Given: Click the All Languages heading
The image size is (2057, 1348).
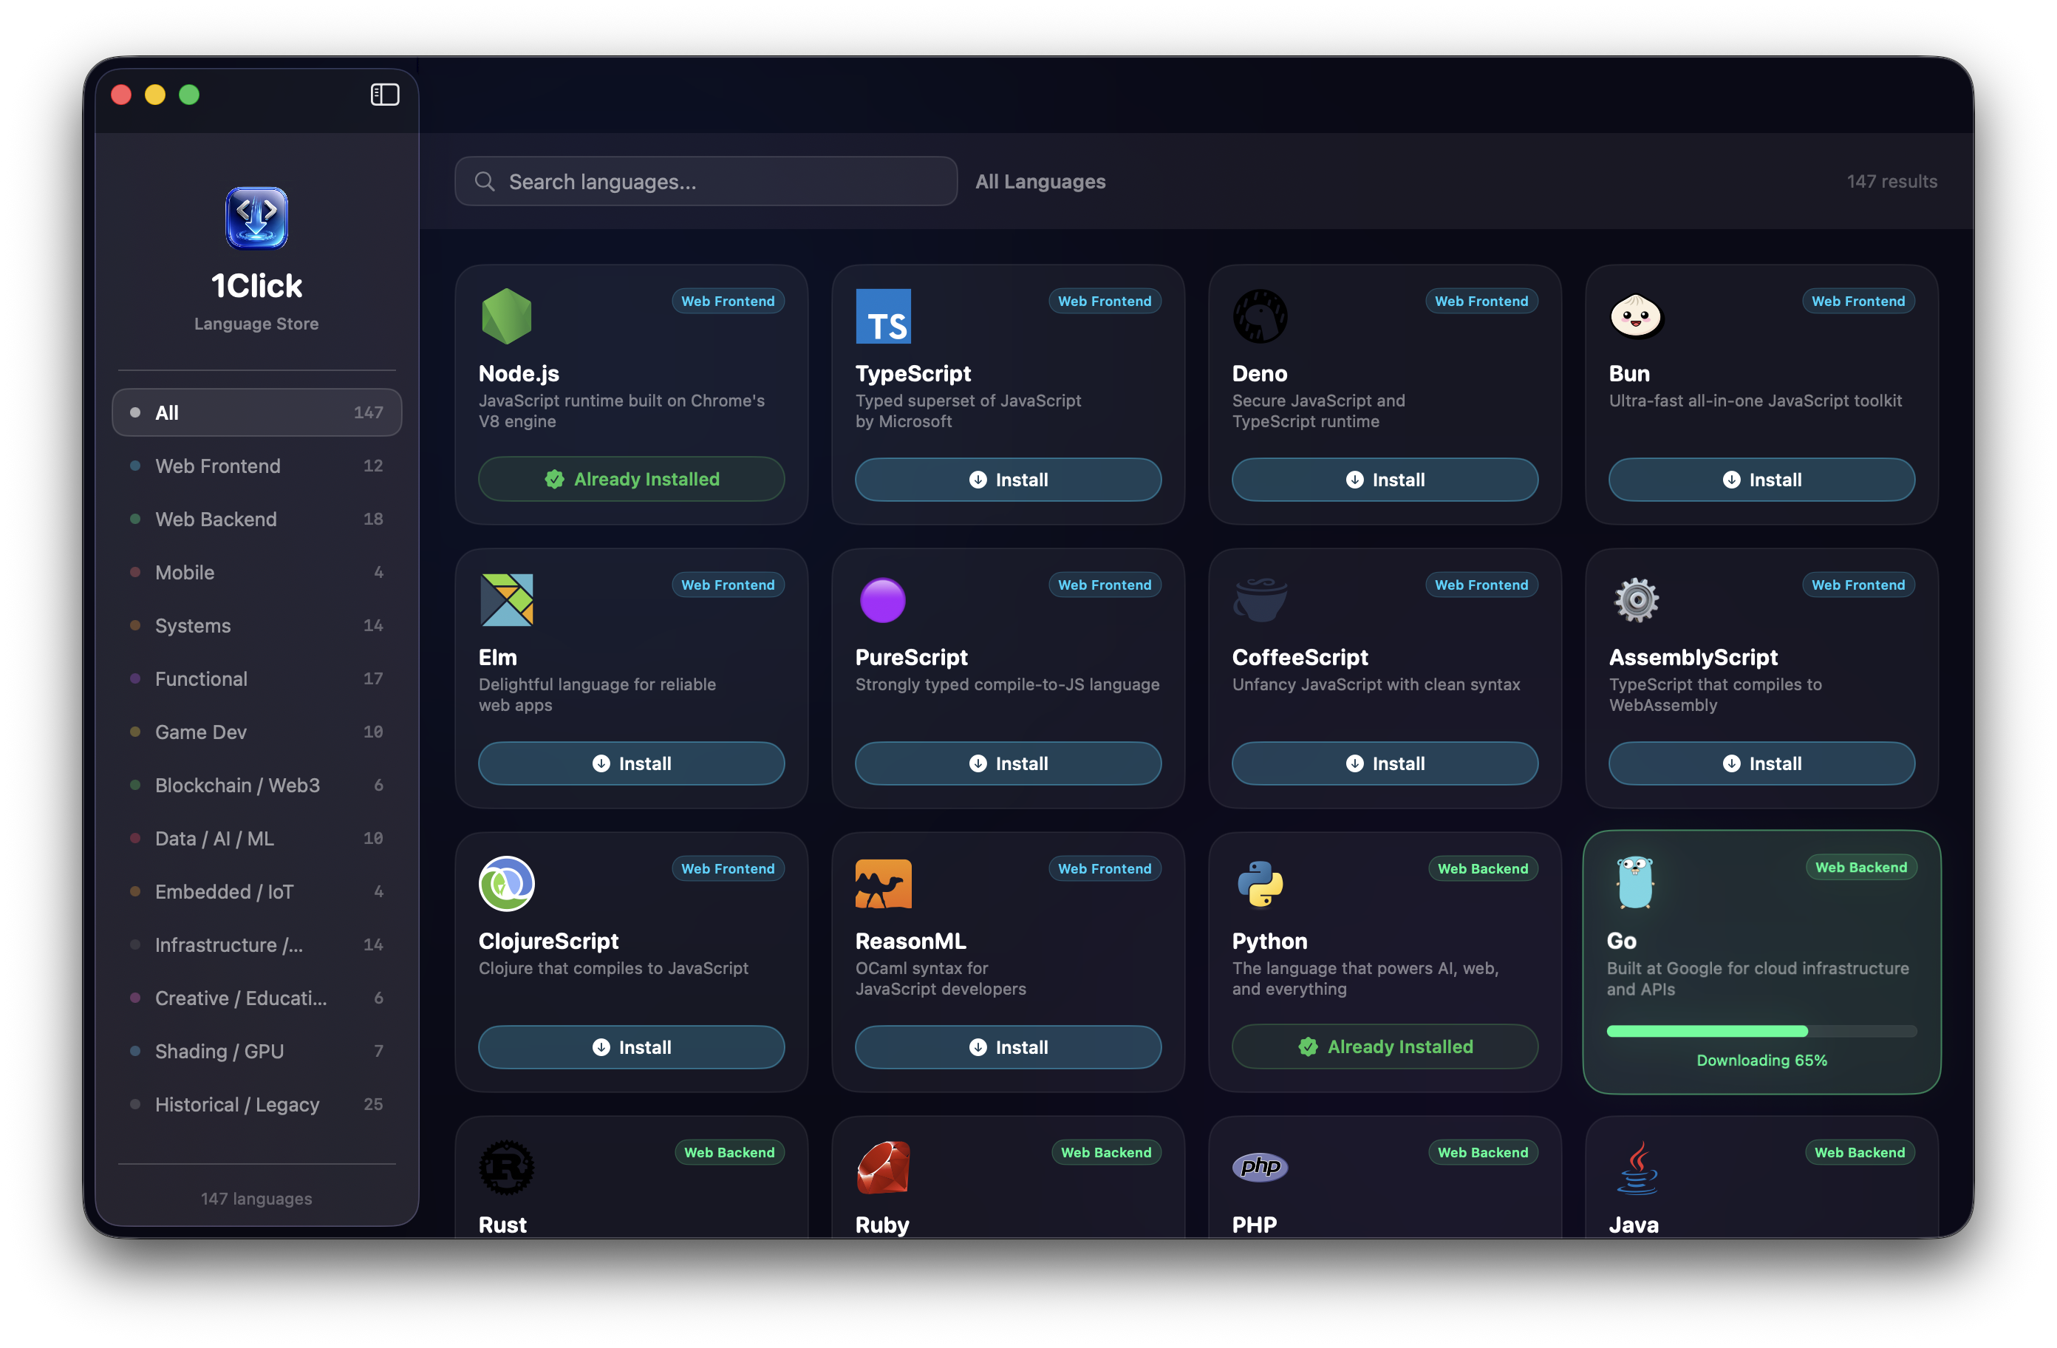Looking at the screenshot, I should pyautogui.click(x=1040, y=182).
